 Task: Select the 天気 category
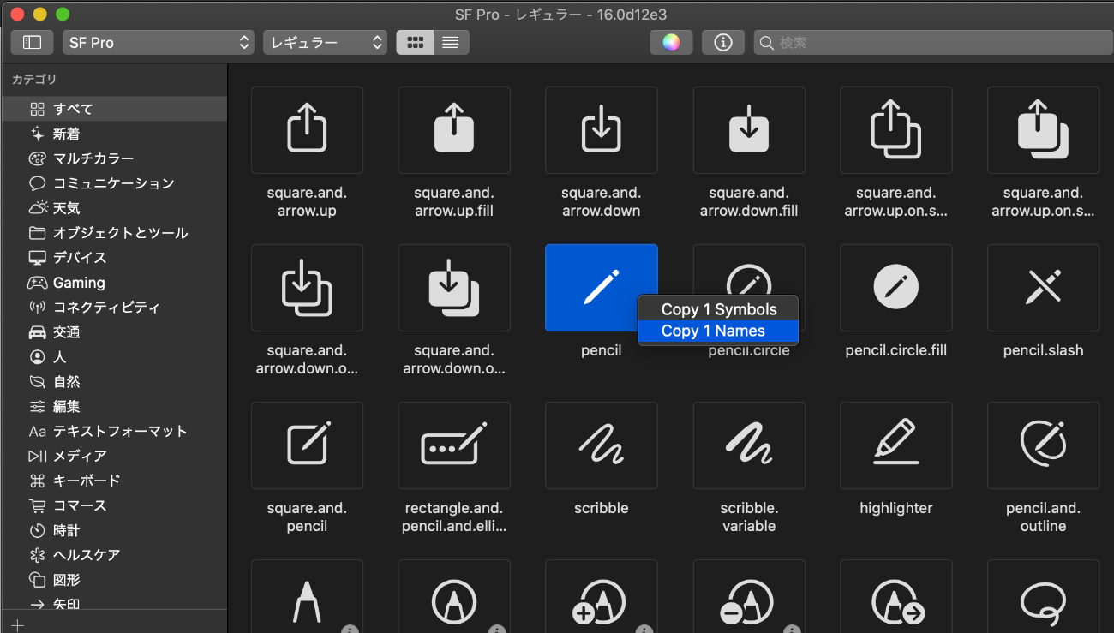[x=114, y=208]
